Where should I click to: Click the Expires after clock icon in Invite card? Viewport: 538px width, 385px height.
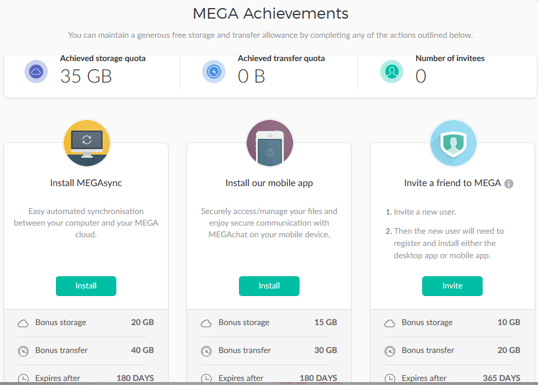click(x=389, y=379)
